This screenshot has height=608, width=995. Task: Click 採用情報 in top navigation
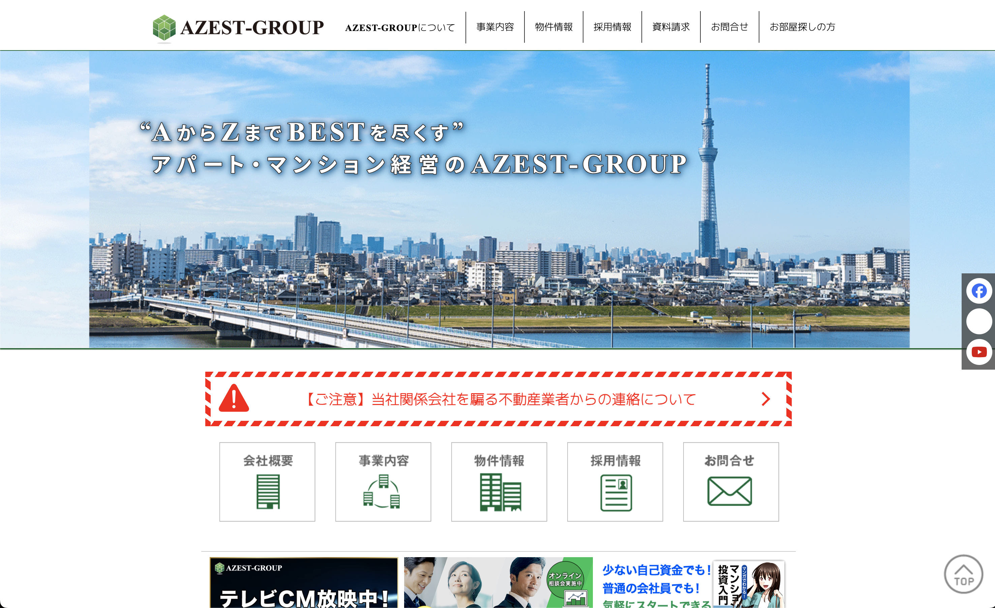(x=612, y=27)
